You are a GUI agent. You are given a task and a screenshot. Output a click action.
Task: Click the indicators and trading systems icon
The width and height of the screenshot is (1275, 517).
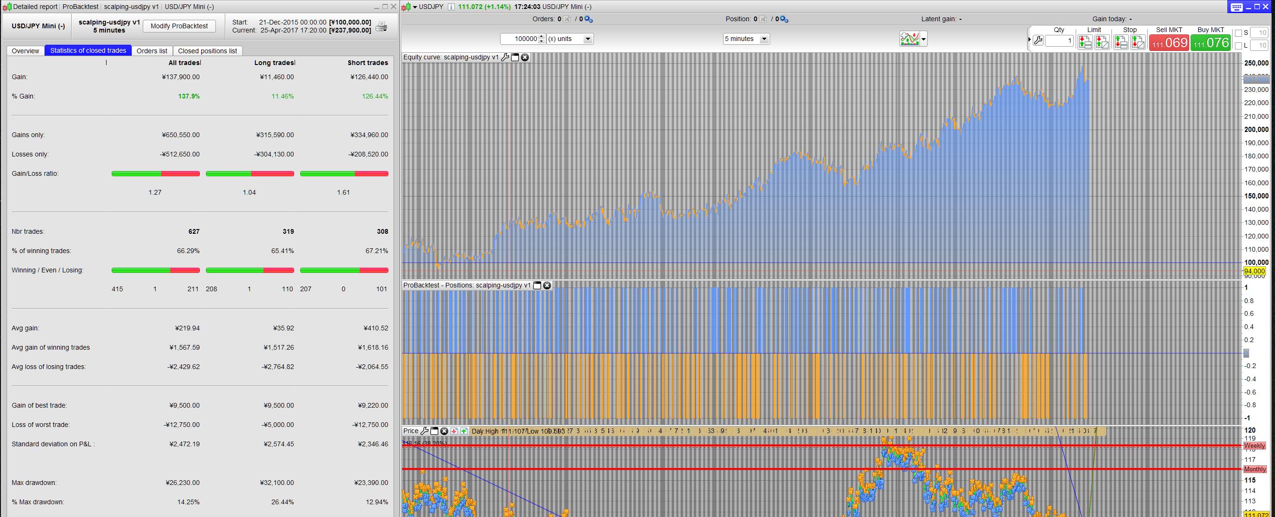(x=909, y=39)
